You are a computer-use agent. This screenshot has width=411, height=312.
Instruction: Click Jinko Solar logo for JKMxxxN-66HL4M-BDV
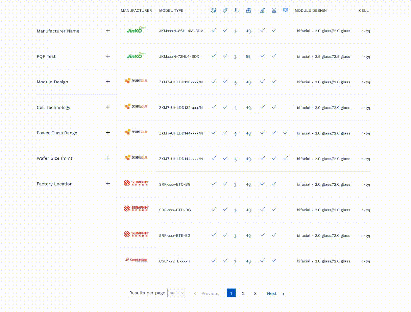[x=136, y=30]
